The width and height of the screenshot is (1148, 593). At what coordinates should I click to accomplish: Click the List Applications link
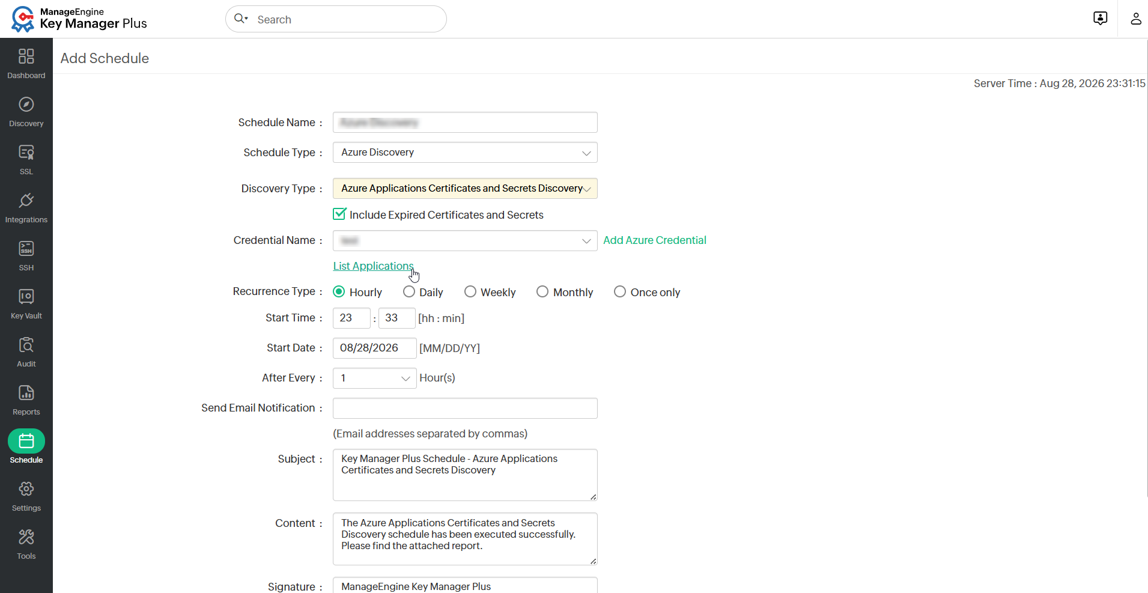[x=374, y=266]
